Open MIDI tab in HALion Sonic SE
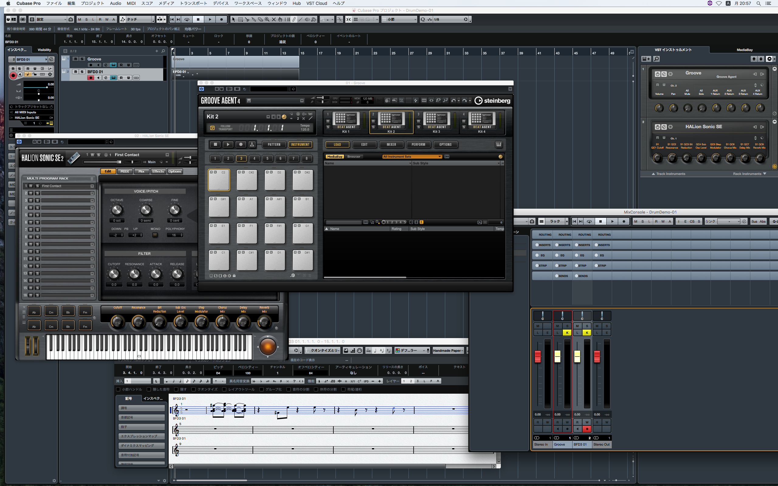778x486 pixels. [x=125, y=171]
